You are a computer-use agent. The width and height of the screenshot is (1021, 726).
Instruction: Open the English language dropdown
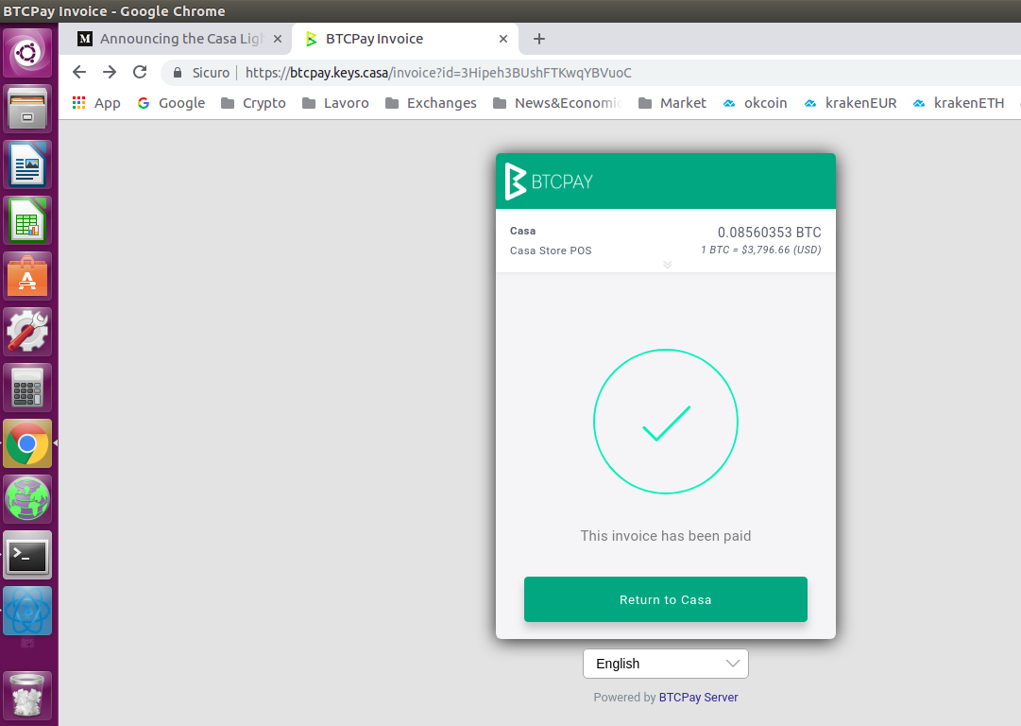coord(666,664)
